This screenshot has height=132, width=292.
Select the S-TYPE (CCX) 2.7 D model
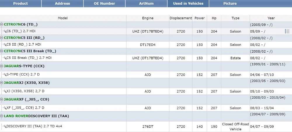click(23, 75)
